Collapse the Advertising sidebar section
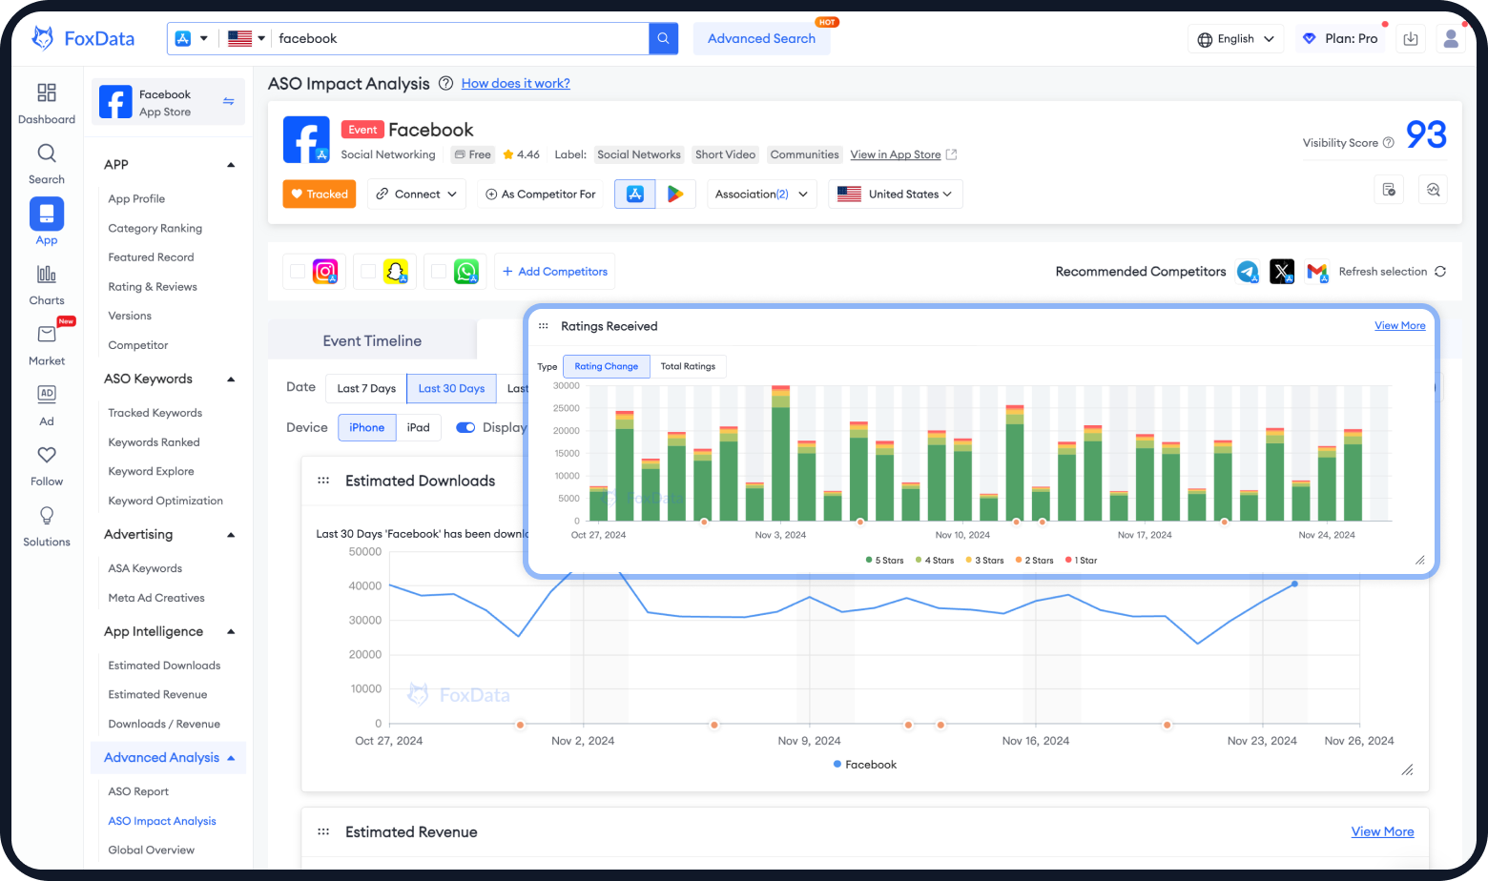Viewport: 1488px width, 881px height. click(231, 535)
